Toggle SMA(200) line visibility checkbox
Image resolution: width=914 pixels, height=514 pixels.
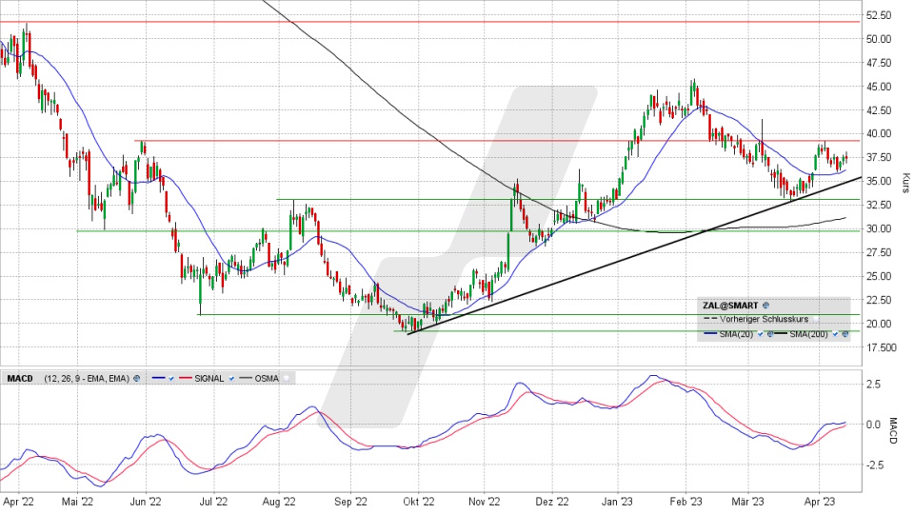pyautogui.click(x=835, y=334)
